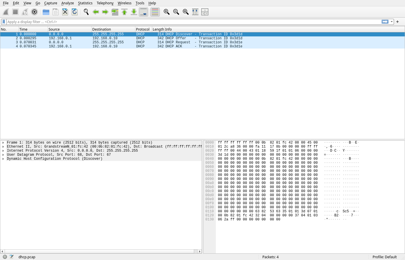Select the DHCP ACK packet row
Image resolution: width=405 pixels, height=260 pixels.
[x=202, y=46]
